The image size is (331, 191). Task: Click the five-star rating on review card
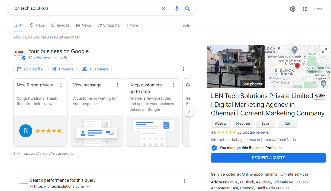click(49, 131)
